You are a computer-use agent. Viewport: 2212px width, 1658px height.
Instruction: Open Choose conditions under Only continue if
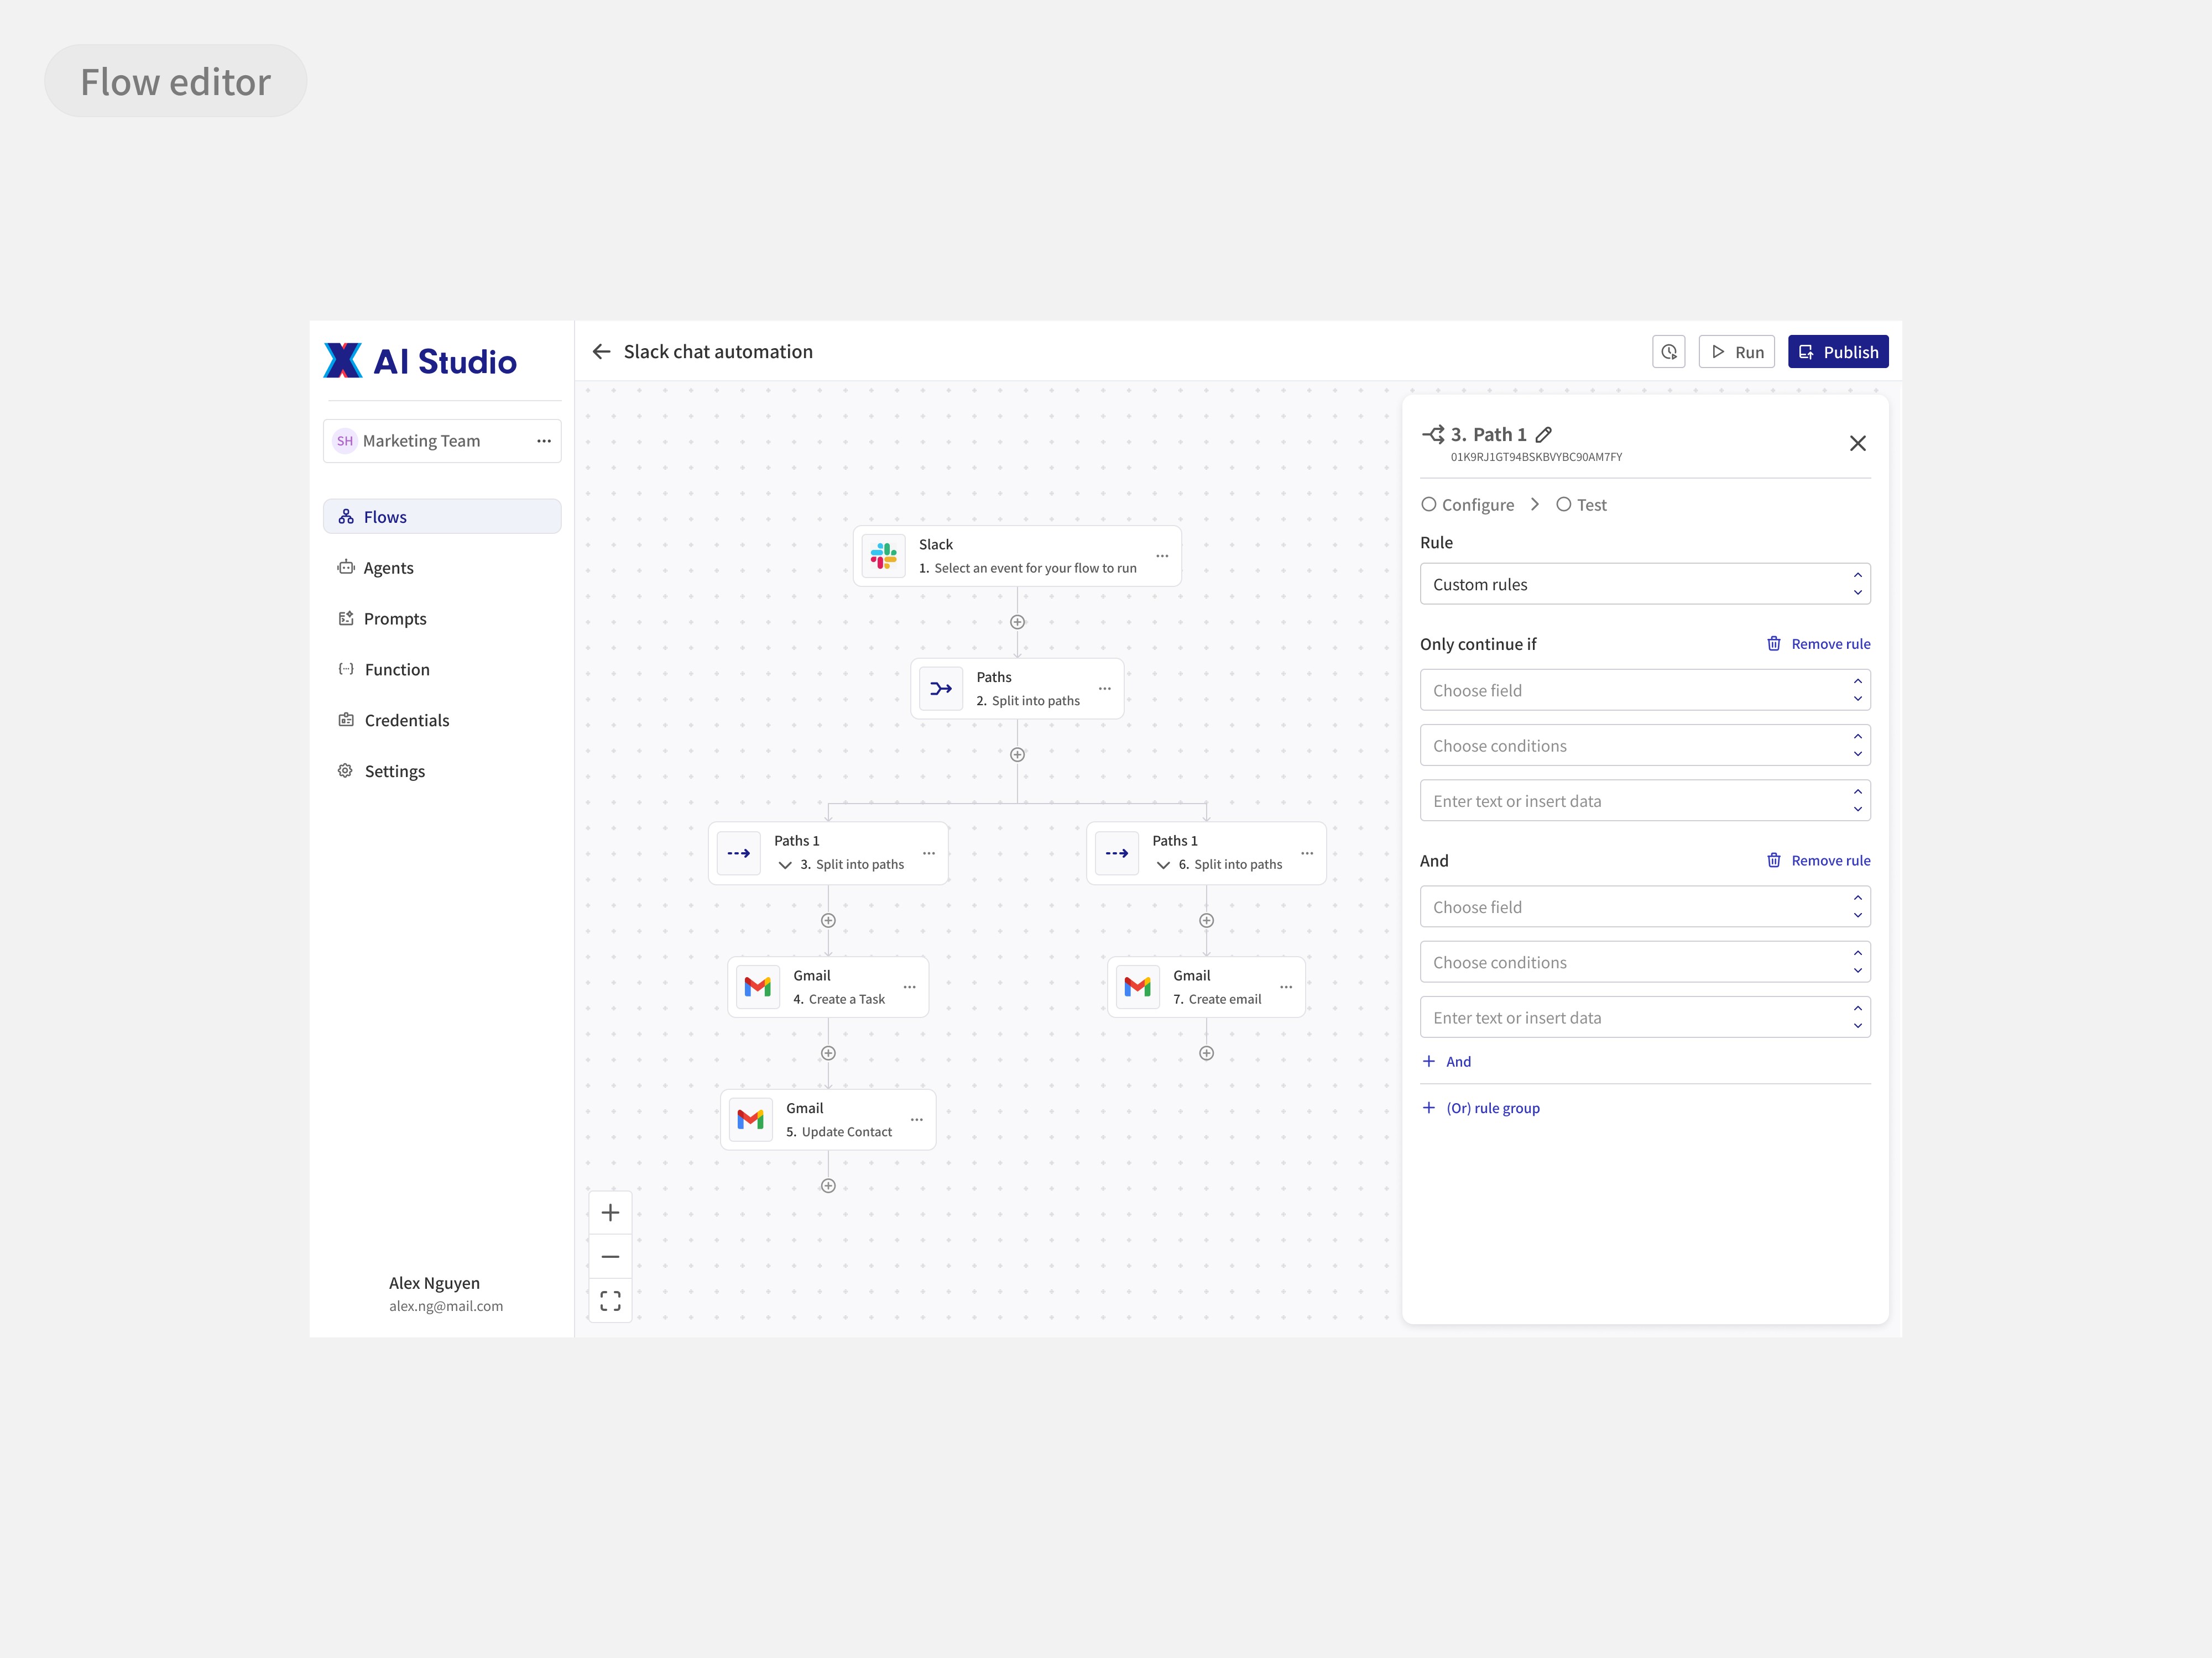[1645, 746]
